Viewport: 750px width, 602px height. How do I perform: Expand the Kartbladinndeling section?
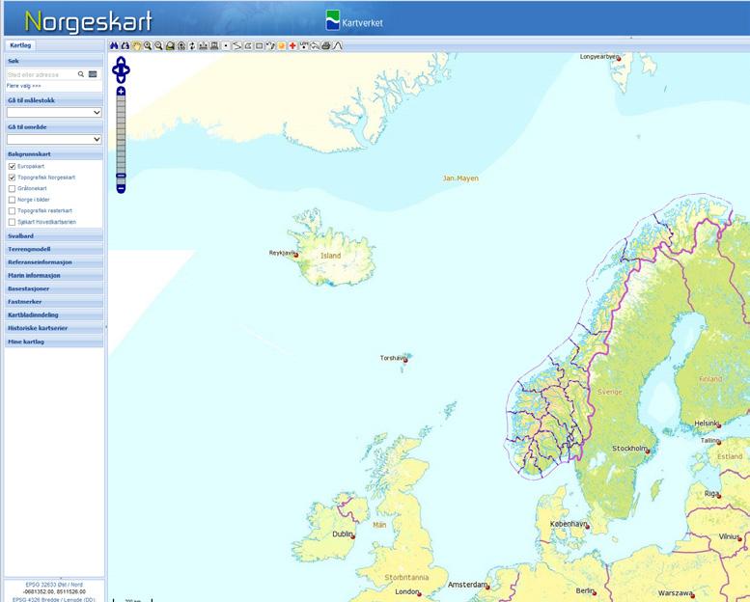click(x=54, y=315)
